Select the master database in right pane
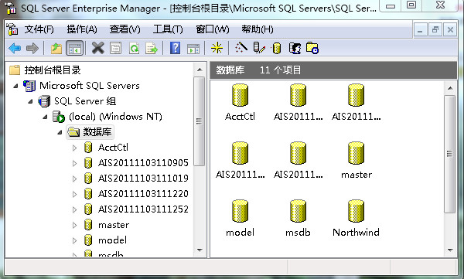 (x=356, y=161)
